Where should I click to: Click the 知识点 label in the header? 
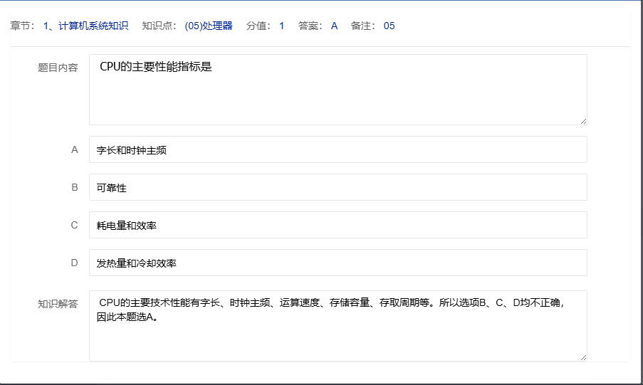click(157, 26)
